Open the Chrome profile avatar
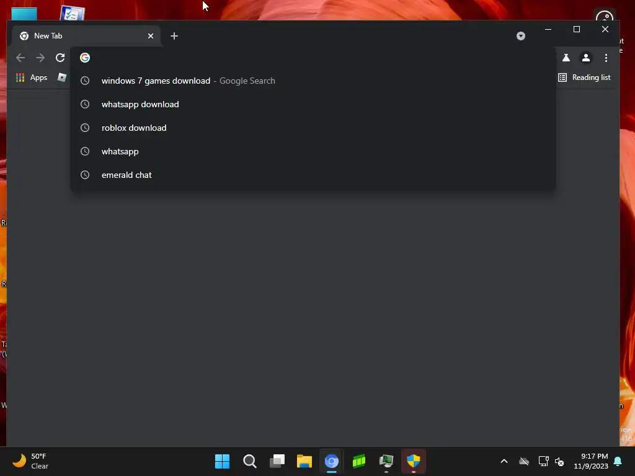The height and width of the screenshot is (476, 635). tap(585, 58)
